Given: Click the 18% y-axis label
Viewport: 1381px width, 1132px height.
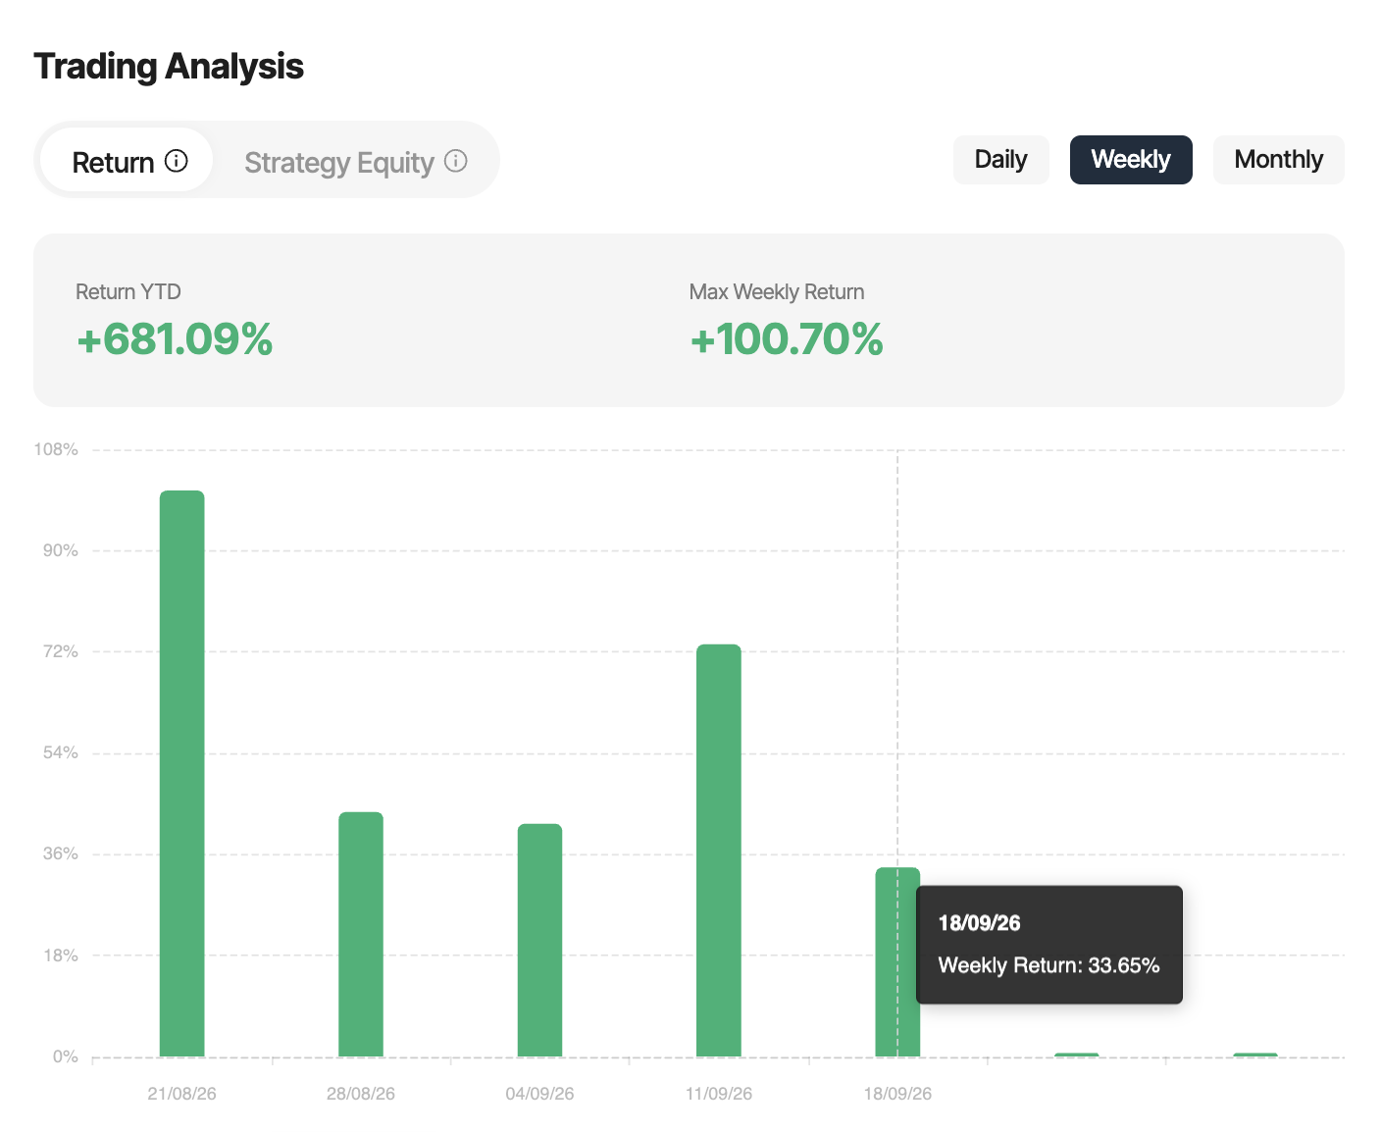Looking at the screenshot, I should 60,955.
